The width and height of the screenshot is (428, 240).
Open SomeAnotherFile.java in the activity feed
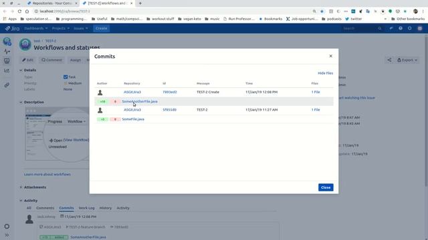tap(88, 237)
